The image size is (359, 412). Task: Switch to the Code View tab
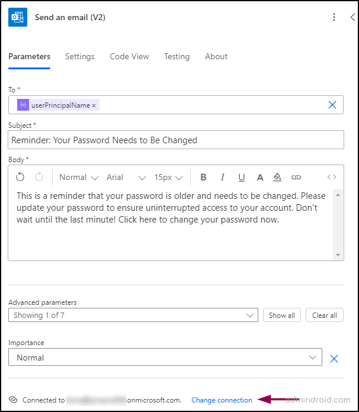pyautogui.click(x=129, y=56)
